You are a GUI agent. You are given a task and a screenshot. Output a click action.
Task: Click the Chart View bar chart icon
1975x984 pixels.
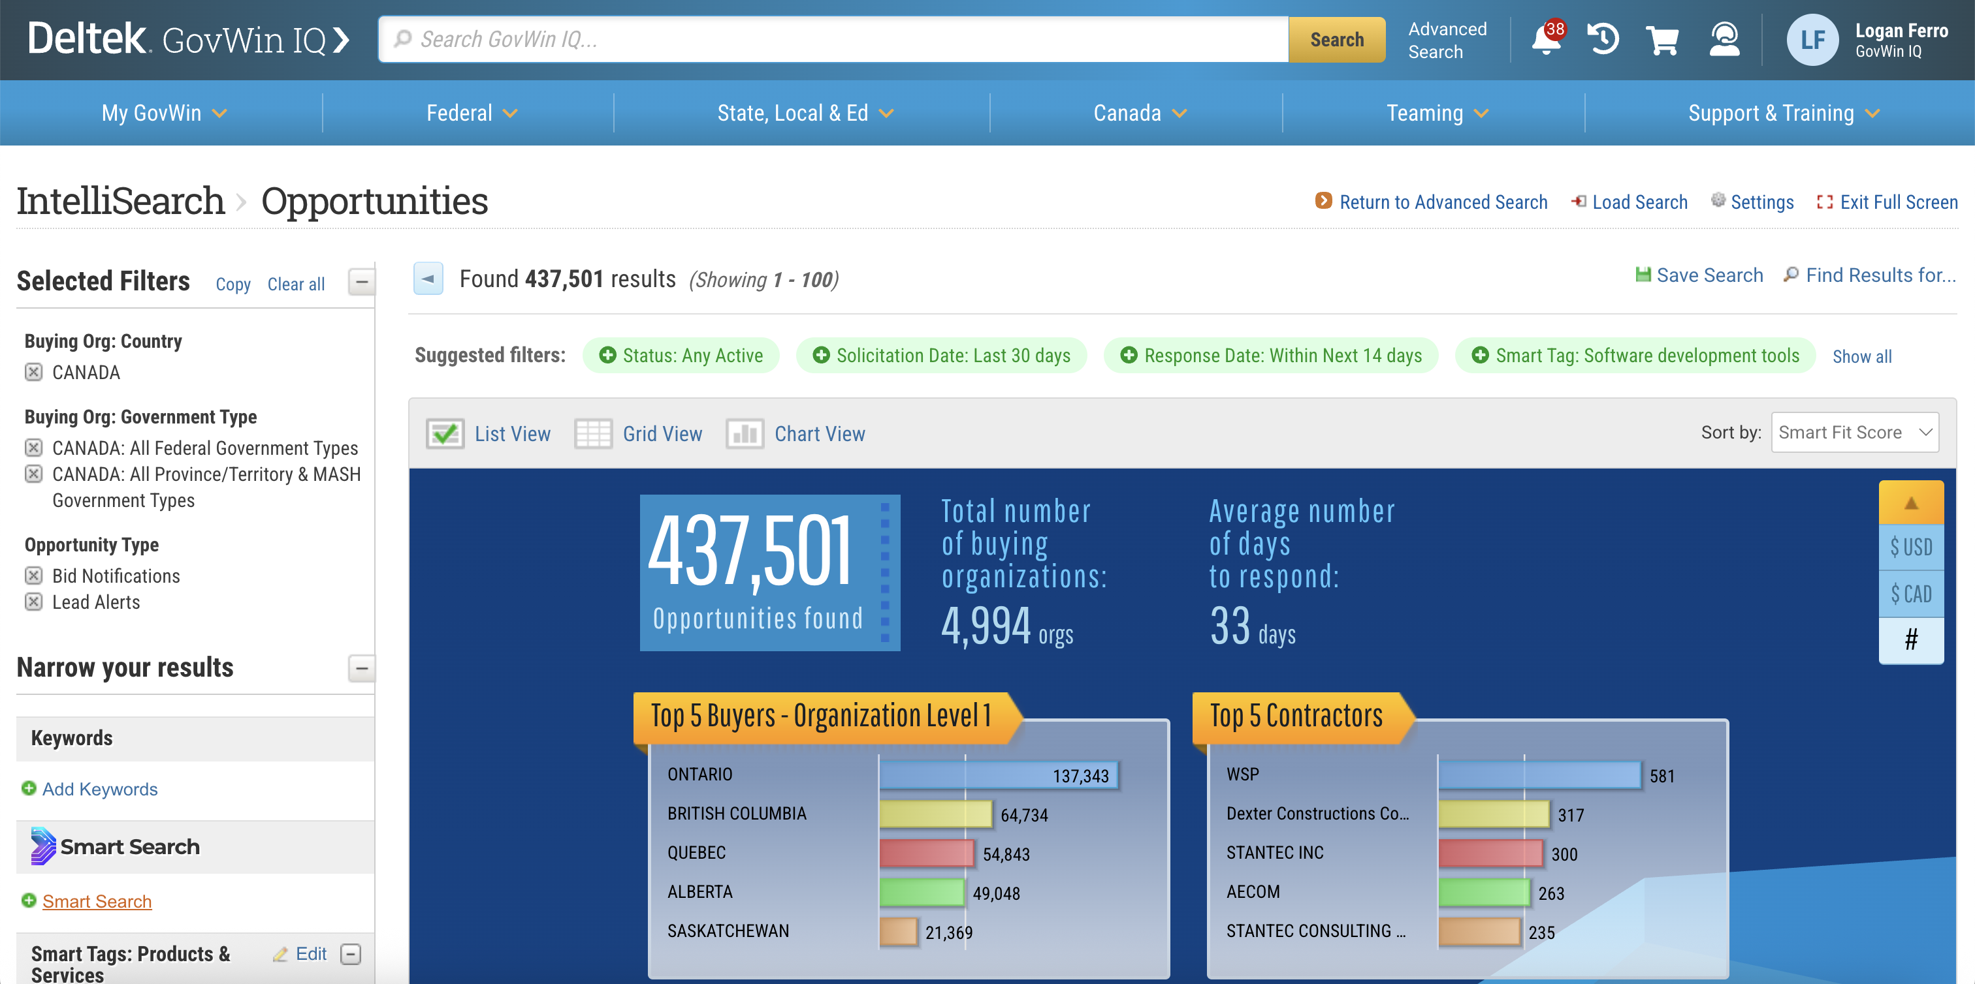coord(745,433)
